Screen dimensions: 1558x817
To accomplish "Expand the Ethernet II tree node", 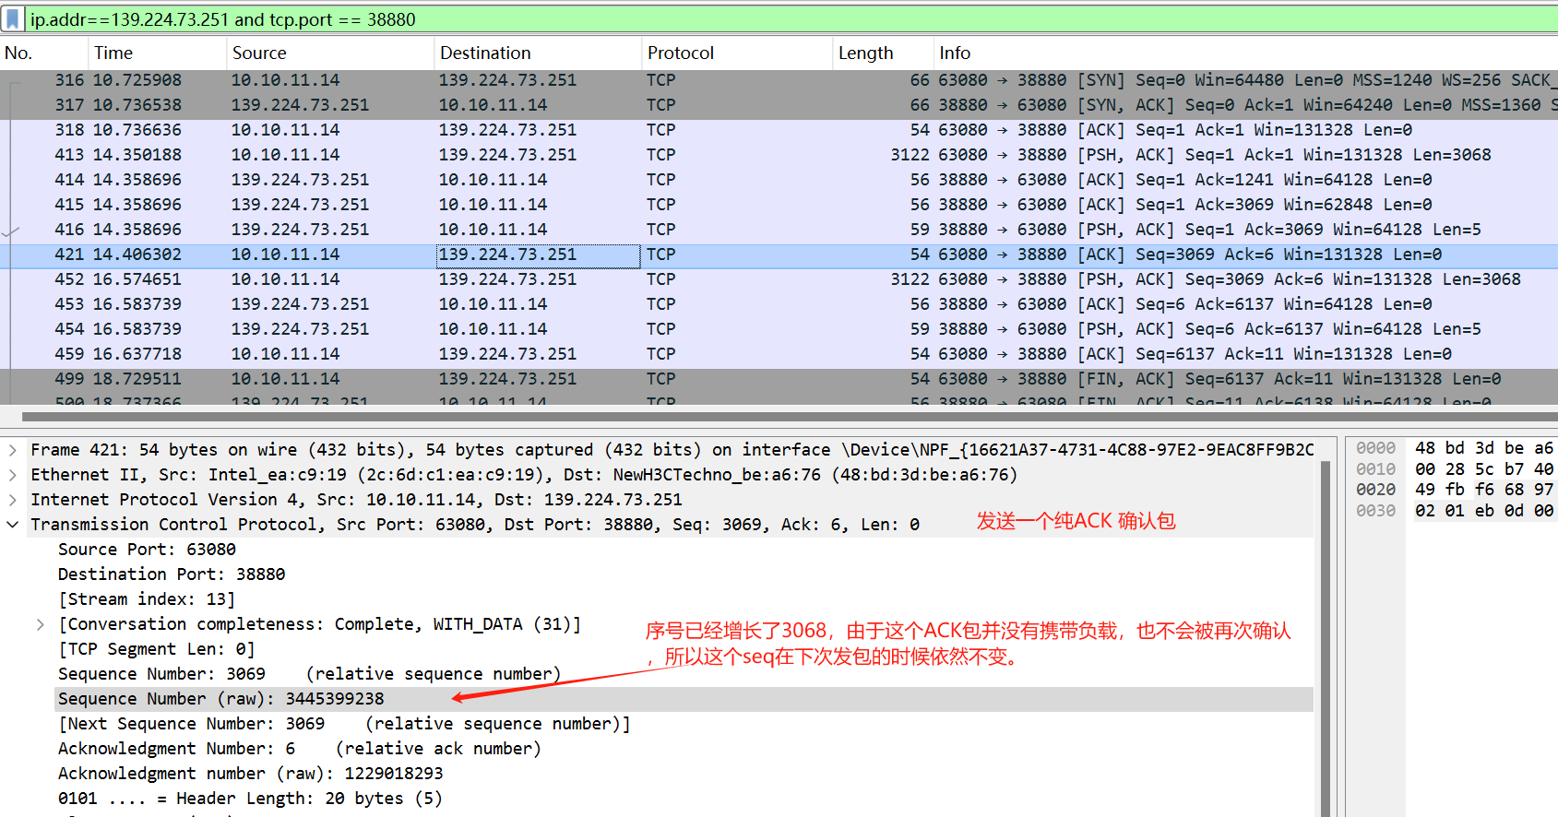I will [x=13, y=475].
